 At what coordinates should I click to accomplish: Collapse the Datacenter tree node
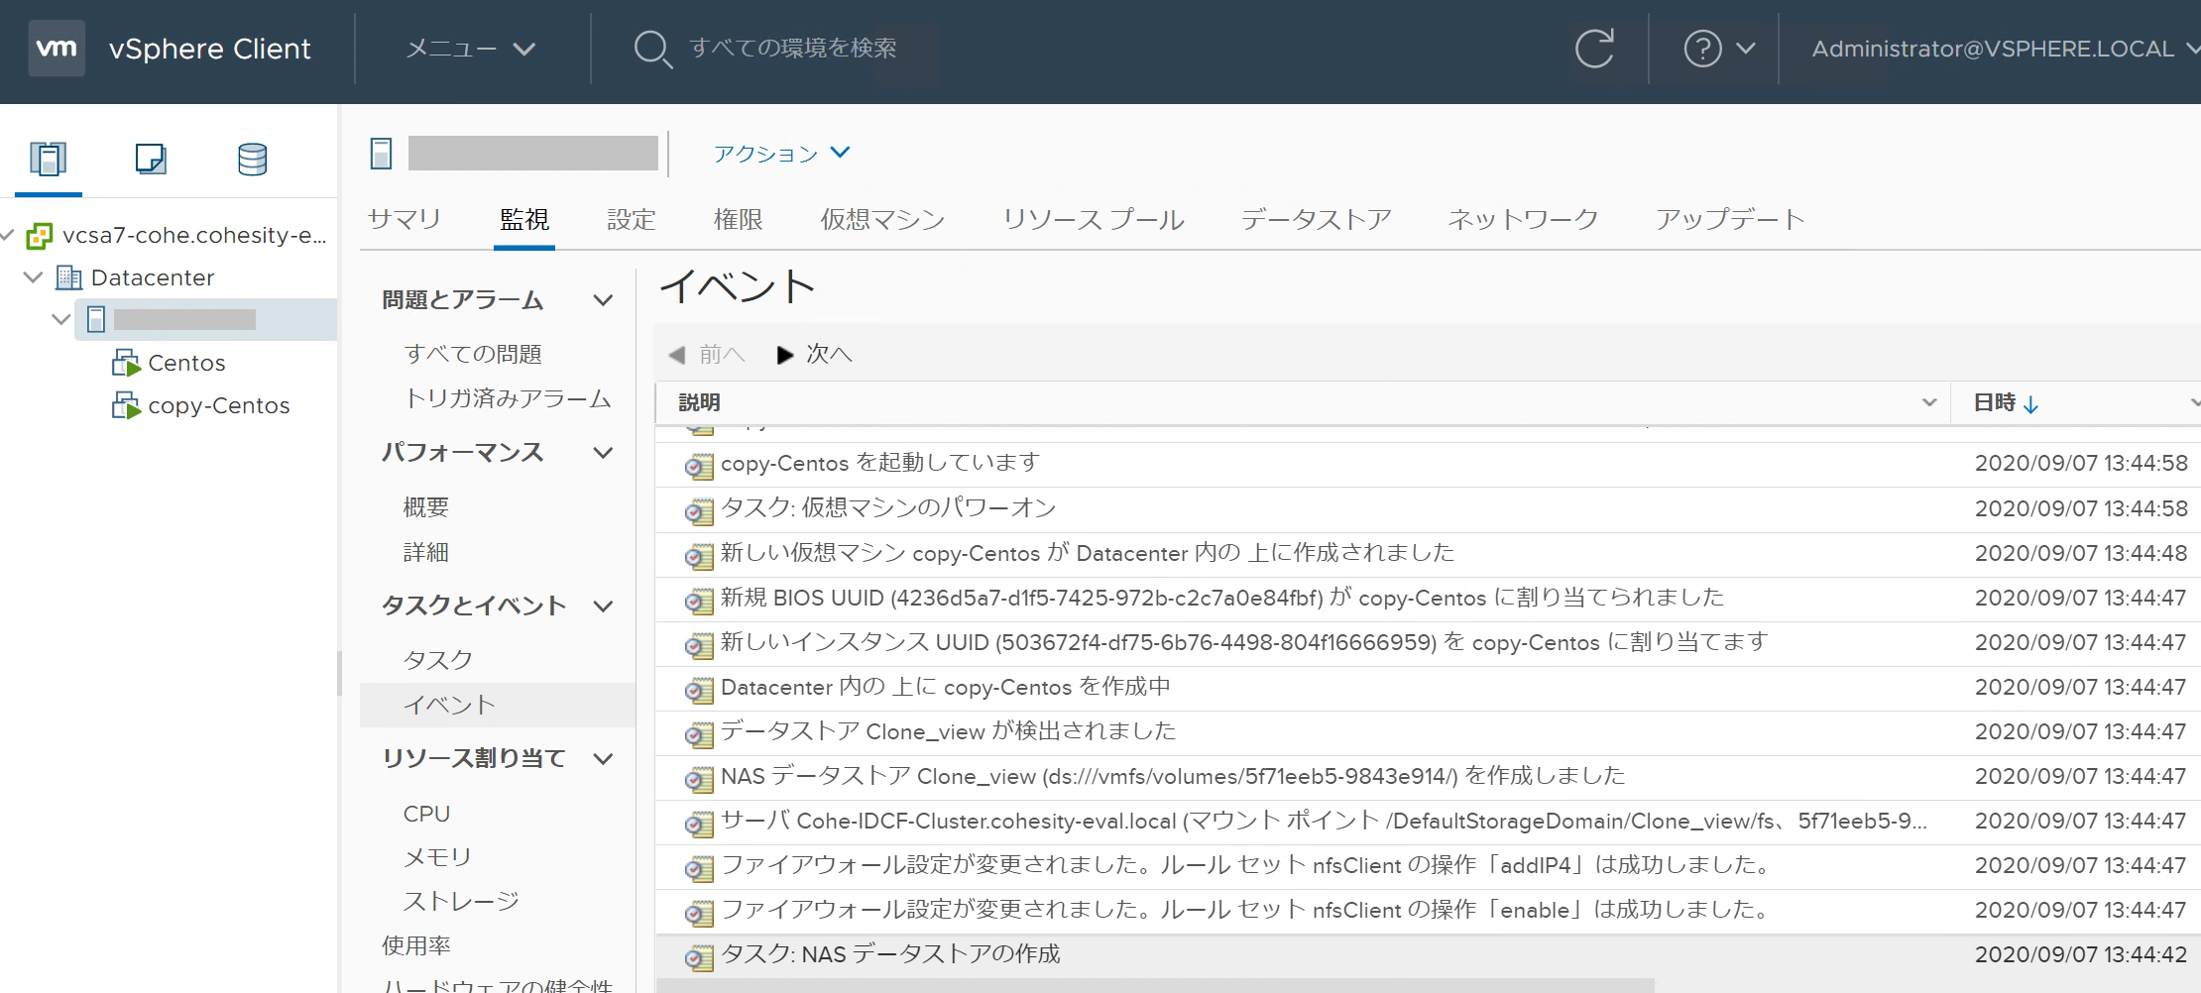click(33, 277)
